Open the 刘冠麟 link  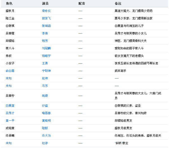(x=46, y=48)
